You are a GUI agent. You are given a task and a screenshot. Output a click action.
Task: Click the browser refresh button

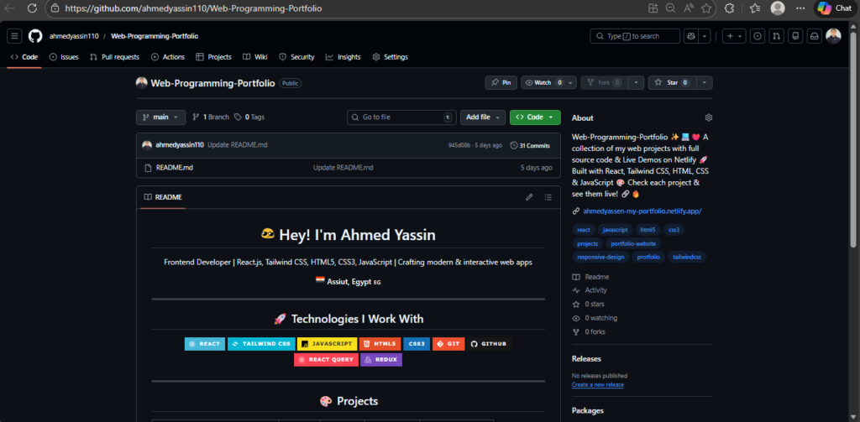[32, 8]
